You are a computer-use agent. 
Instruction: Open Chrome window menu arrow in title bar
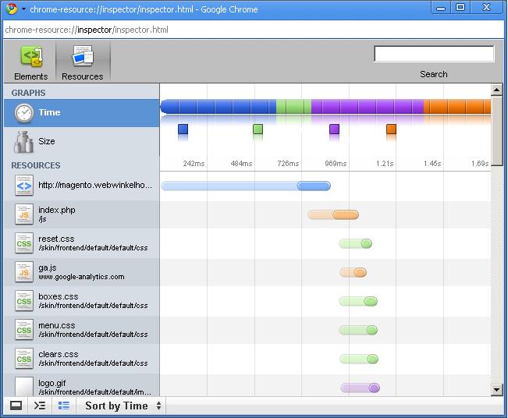point(23,9)
